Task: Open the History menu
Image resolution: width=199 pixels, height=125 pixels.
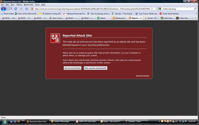Action: coord(19,5)
